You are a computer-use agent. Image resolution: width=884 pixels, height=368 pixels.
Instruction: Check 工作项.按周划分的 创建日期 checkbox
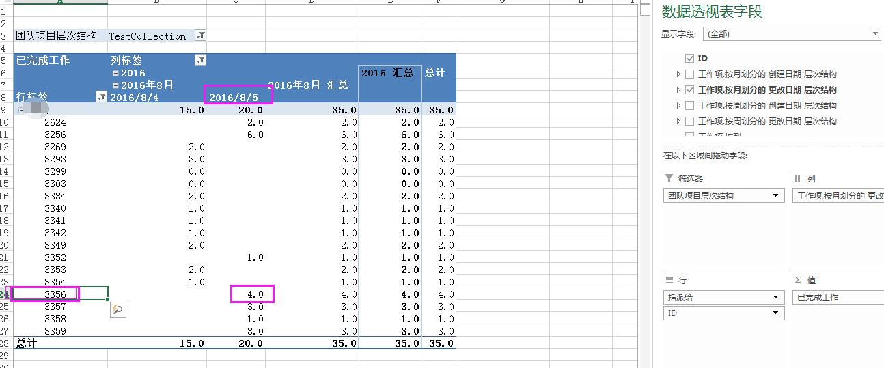pos(689,106)
